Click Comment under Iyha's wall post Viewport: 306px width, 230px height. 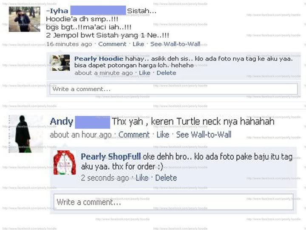[x=112, y=44]
